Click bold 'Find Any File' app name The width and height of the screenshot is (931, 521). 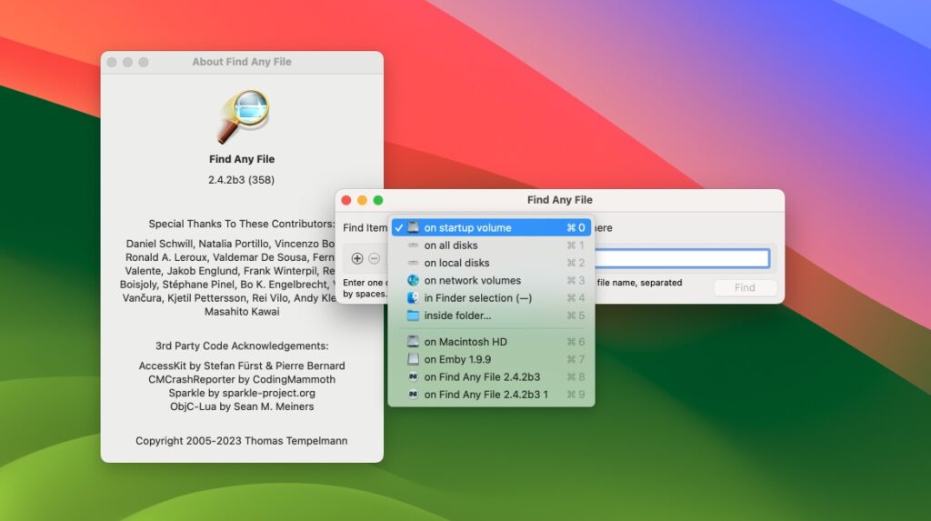(242, 159)
